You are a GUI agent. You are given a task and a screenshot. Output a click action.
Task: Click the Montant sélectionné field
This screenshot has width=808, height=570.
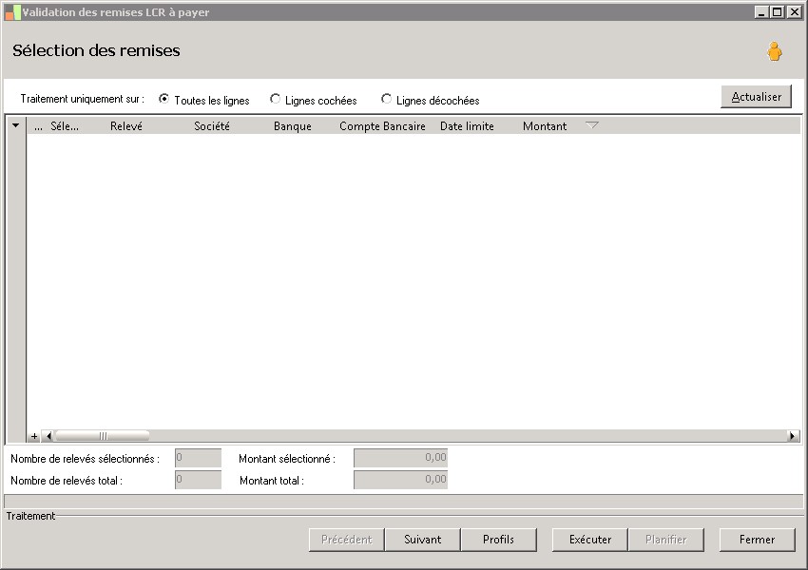400,458
